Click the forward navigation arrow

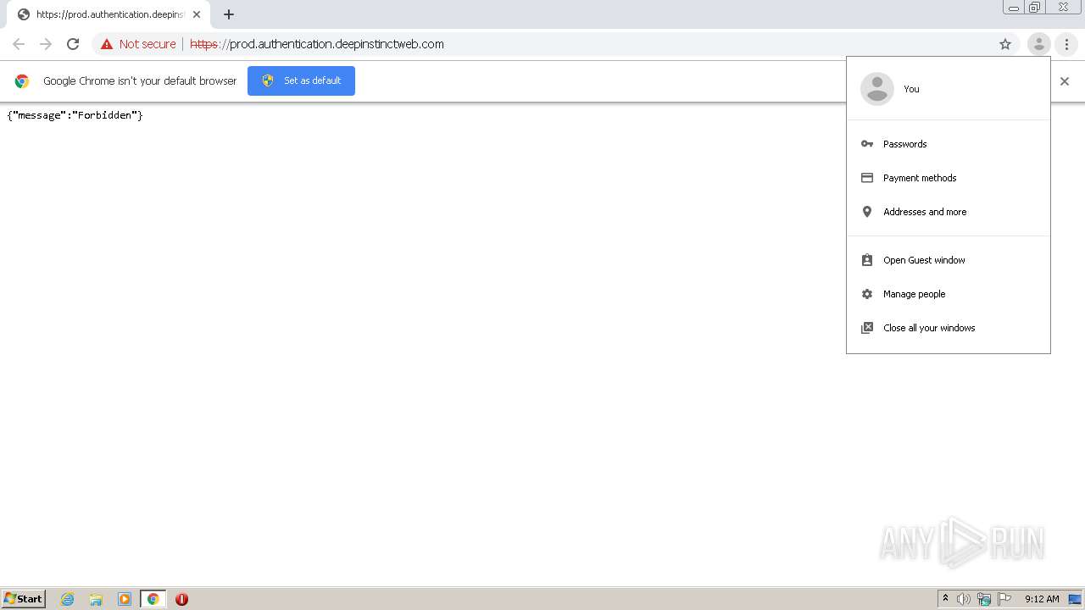[46, 44]
